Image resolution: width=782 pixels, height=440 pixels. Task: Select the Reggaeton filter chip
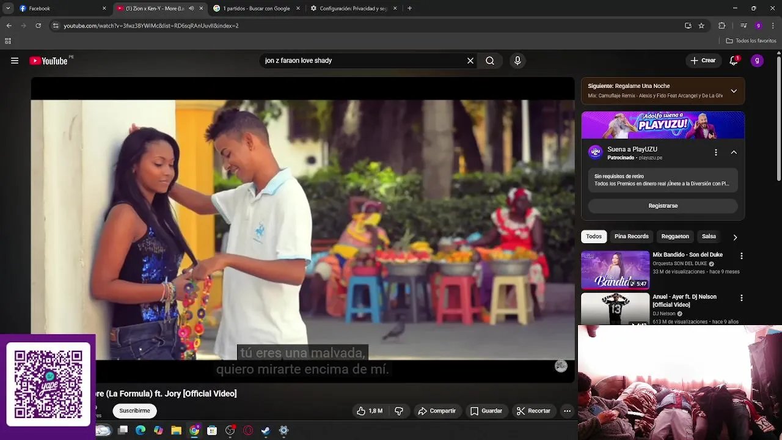pyautogui.click(x=675, y=237)
